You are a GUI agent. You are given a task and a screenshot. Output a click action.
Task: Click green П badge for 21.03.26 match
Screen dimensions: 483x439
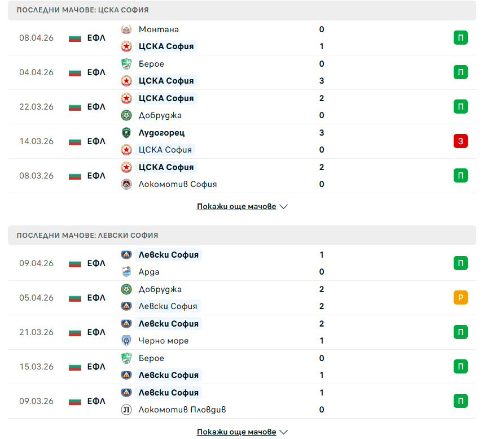click(x=460, y=332)
